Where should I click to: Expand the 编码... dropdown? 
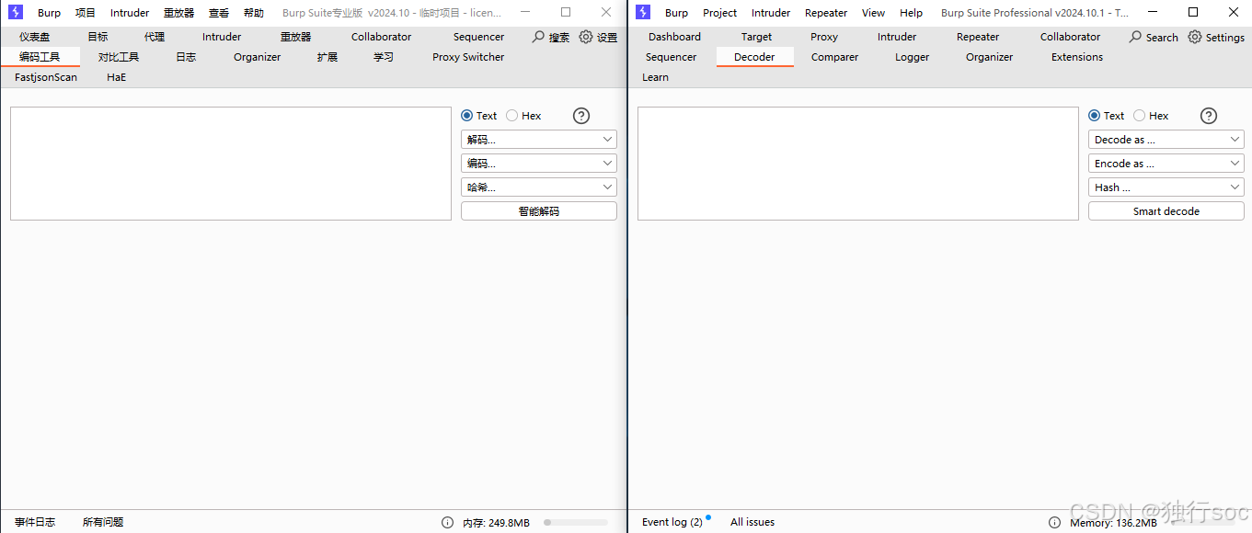(x=539, y=164)
